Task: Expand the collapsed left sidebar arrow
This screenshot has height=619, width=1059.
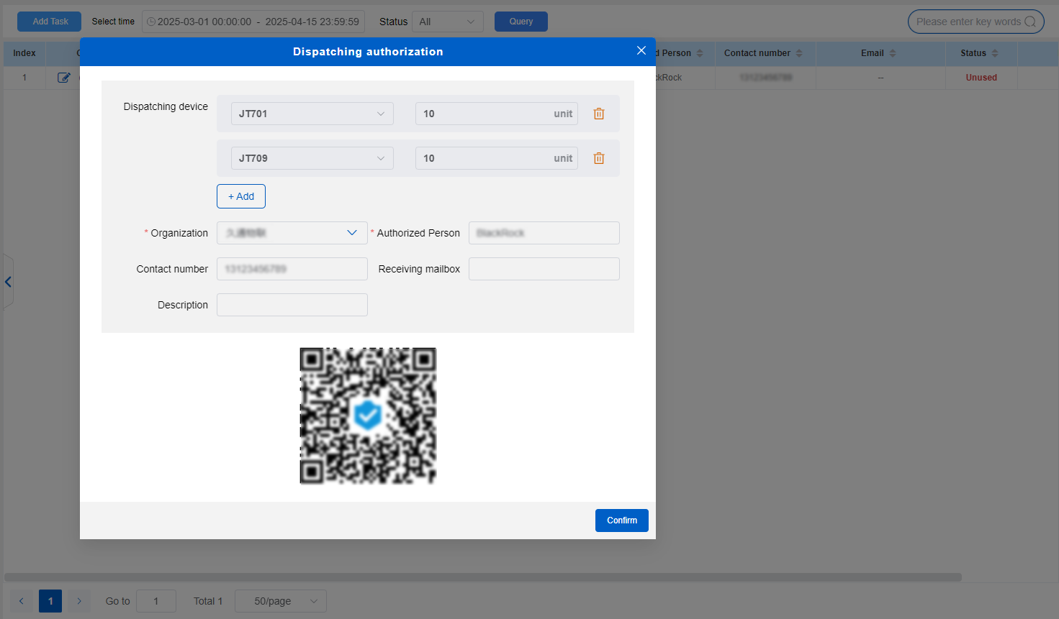Action: pyautogui.click(x=8, y=282)
